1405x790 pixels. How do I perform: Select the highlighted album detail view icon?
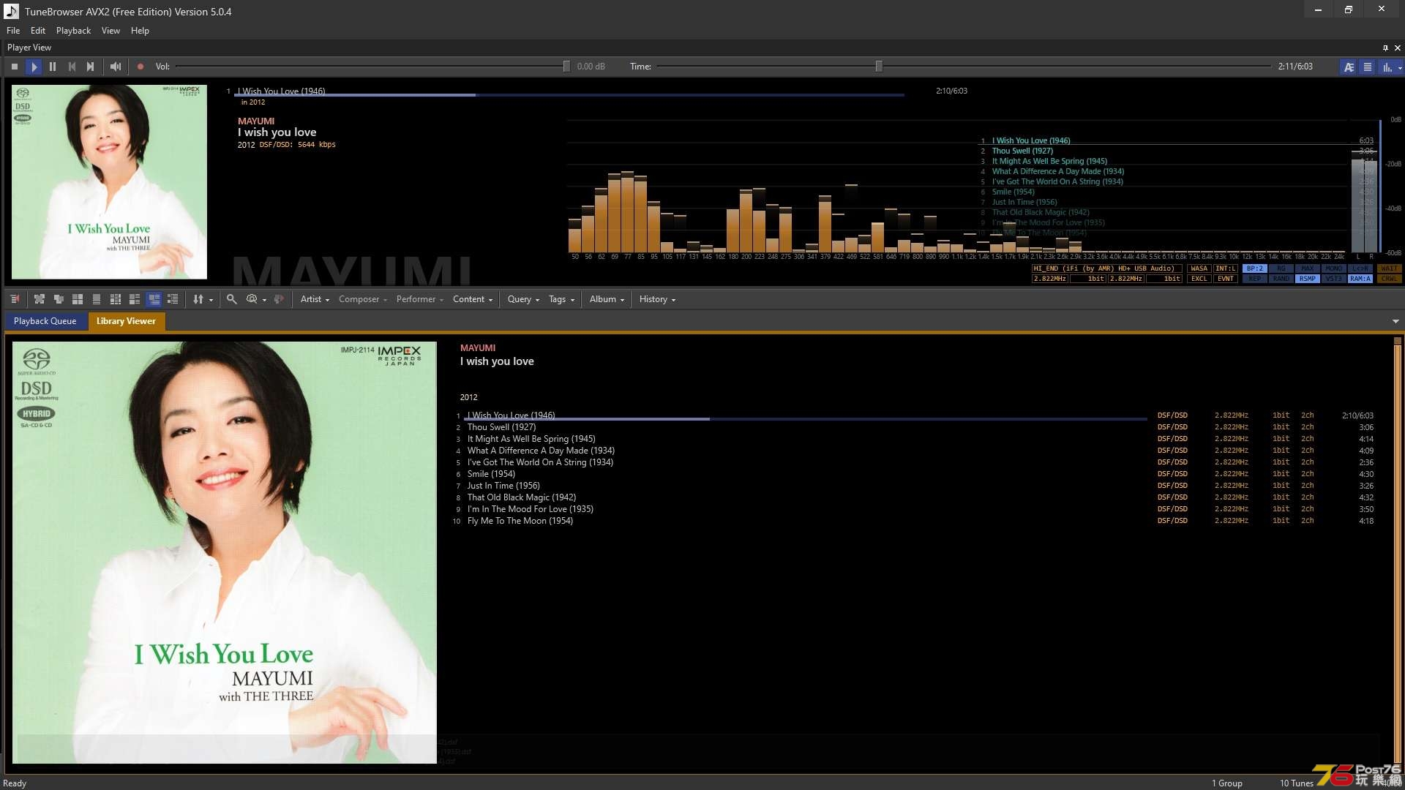pyautogui.click(x=154, y=299)
